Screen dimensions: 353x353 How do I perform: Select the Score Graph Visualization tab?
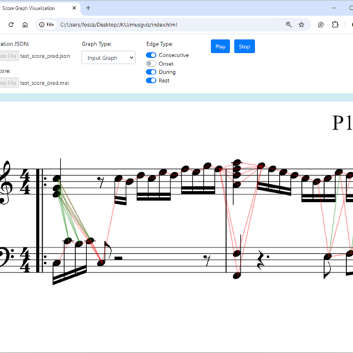pyautogui.click(x=39, y=8)
